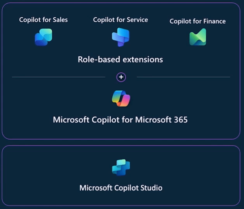The height and width of the screenshot is (209, 244).
Task: Click the multicolor Microsoft 365 Copilot logo
Action: click(x=121, y=99)
